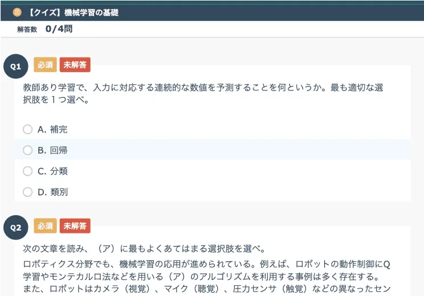424x296 pixels.
Task: Click the answer count 0/4問
Action: [59, 29]
